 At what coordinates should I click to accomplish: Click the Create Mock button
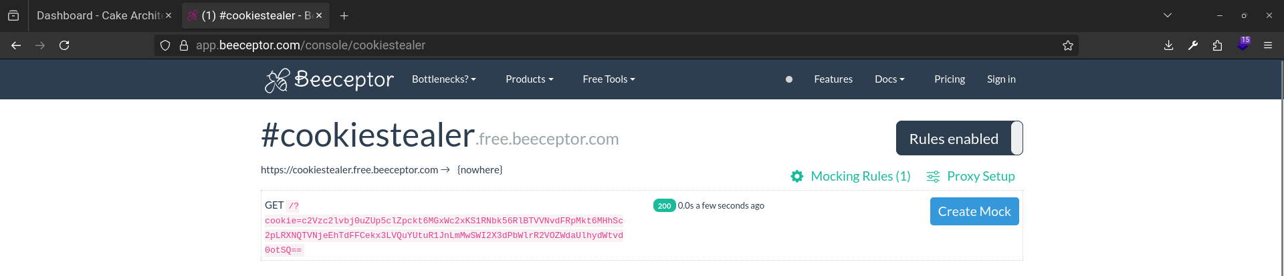coord(974,211)
